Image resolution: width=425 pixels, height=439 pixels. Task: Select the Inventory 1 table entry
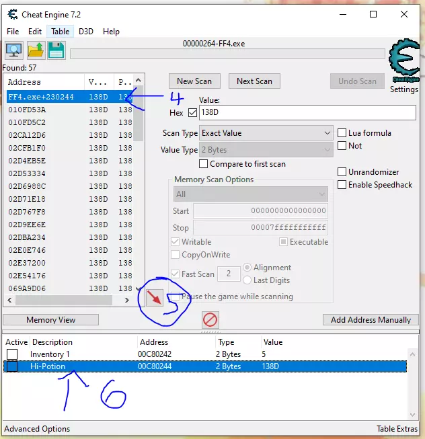(x=205, y=354)
